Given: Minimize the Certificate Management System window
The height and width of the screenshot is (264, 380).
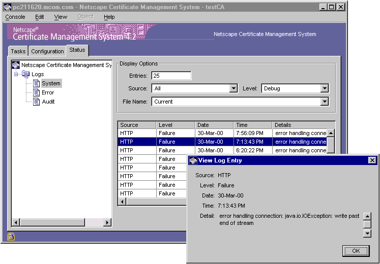Looking at the screenshot, I should [323, 7].
